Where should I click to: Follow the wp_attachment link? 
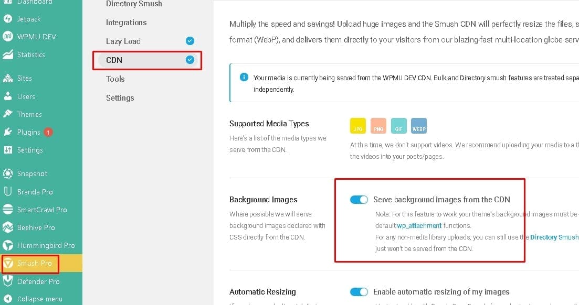point(419,225)
